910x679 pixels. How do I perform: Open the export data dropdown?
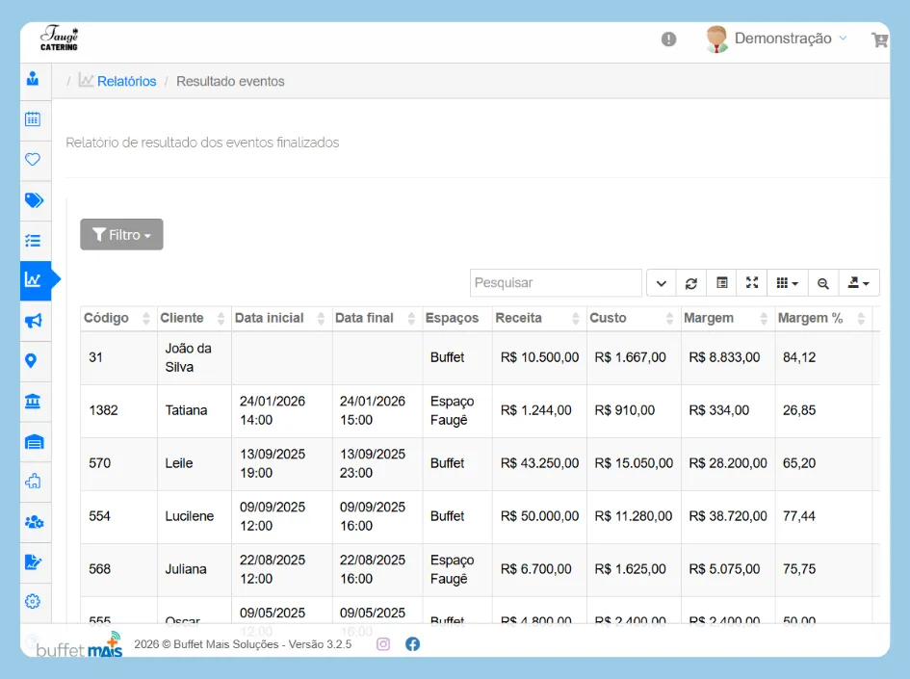859,283
